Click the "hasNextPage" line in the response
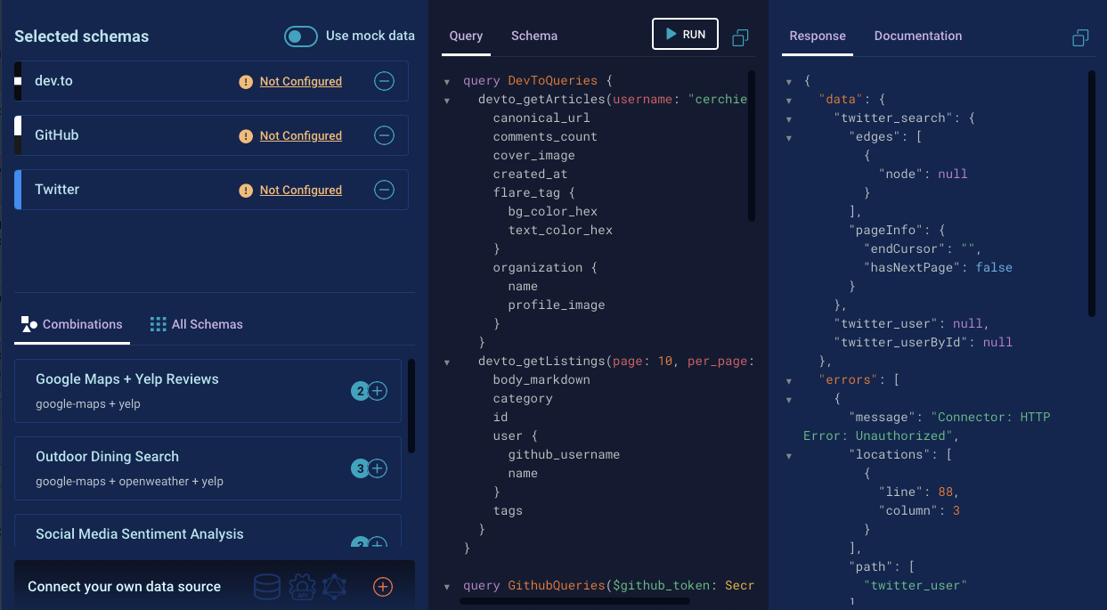Image resolution: width=1107 pixels, height=610 pixels. (x=938, y=268)
